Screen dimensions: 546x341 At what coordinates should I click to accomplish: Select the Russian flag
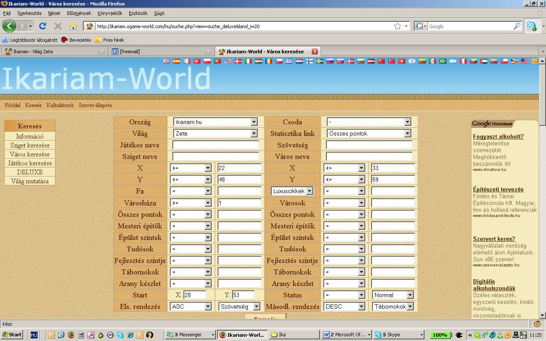click(x=330, y=61)
